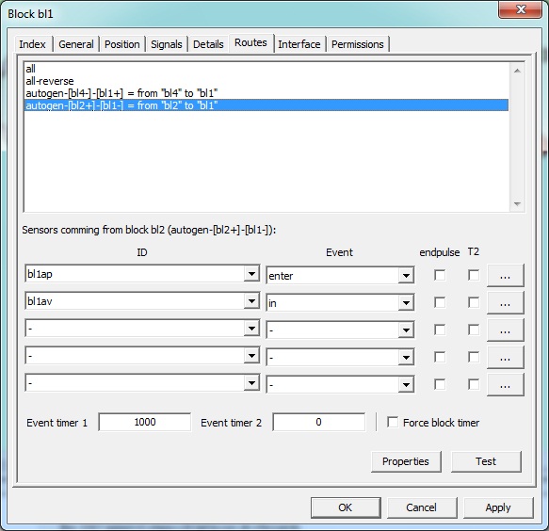Click the Test button
The height and width of the screenshot is (531, 549).
(x=486, y=461)
